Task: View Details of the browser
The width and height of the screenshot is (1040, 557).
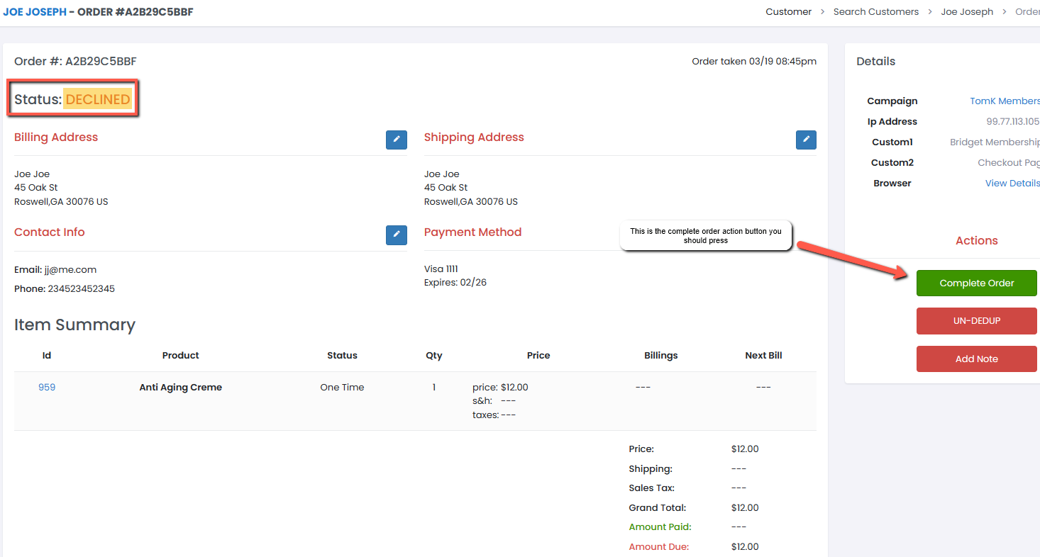Action: pos(1012,184)
